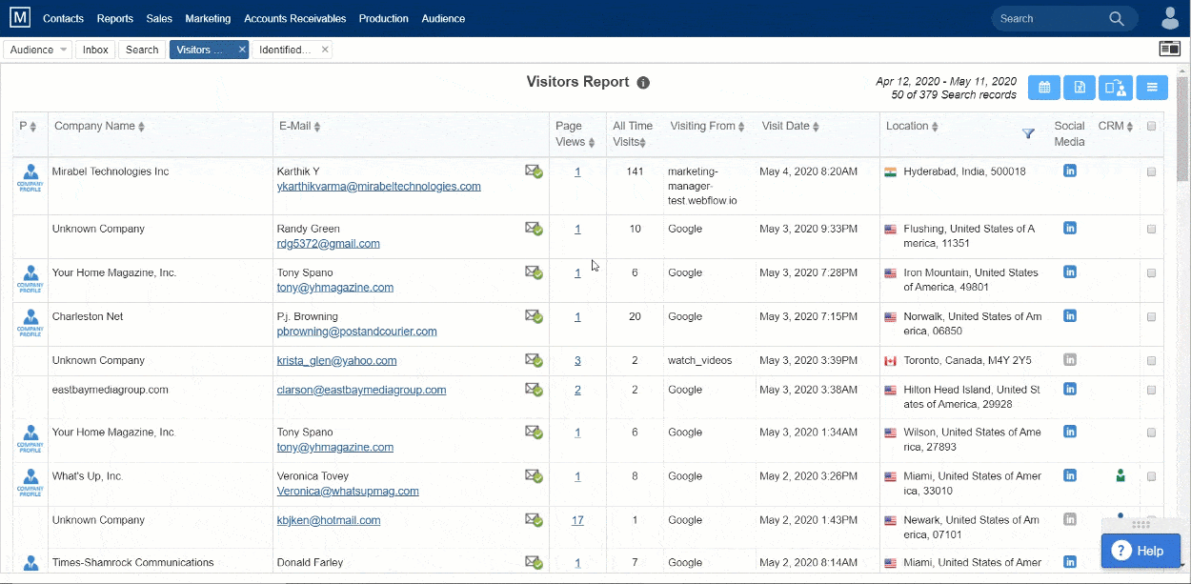Image resolution: width=1191 pixels, height=584 pixels.
Task: Click the India flag icon
Action: pos(891,172)
